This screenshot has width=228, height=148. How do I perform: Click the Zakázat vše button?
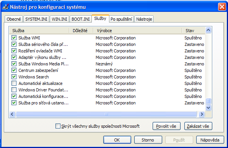pyautogui.click(x=198, y=126)
